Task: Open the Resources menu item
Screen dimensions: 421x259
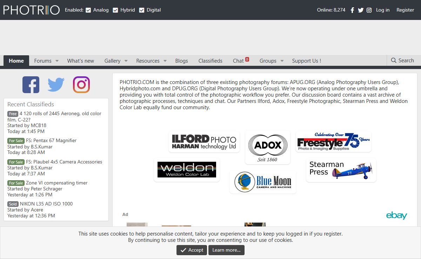Action: click(x=148, y=61)
